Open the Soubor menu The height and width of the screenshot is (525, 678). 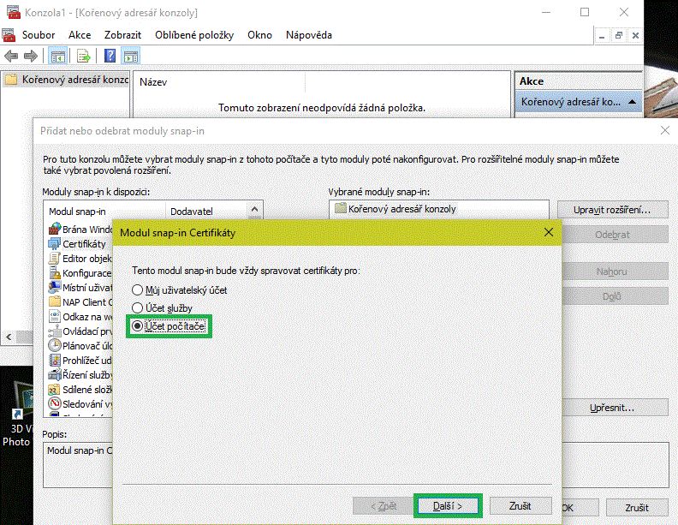point(39,35)
